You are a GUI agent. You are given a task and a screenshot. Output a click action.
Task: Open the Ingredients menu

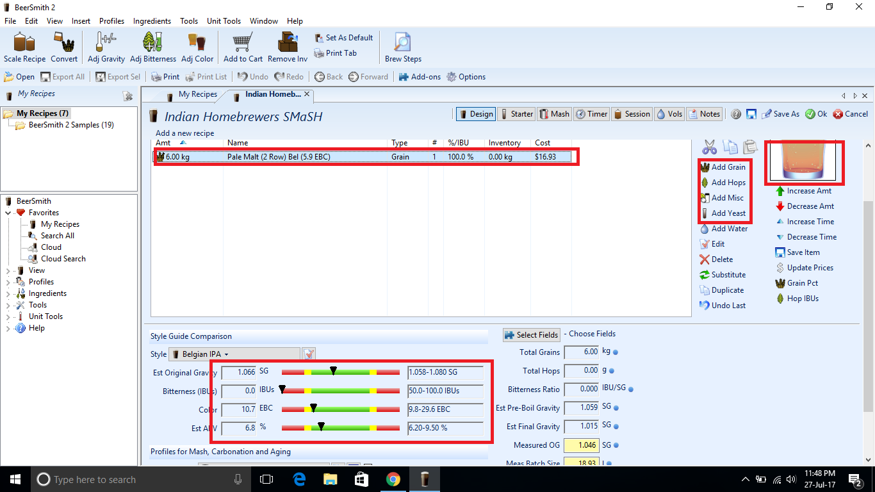(152, 21)
